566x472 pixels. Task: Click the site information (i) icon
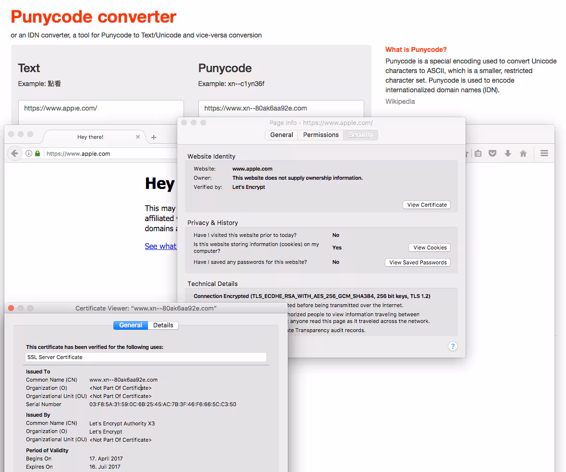[29, 154]
